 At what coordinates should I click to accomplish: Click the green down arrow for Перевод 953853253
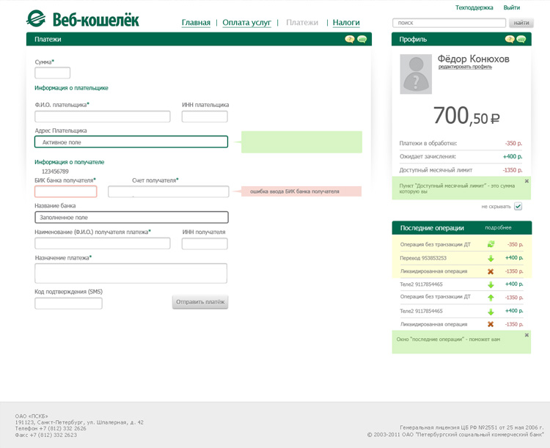point(491,258)
